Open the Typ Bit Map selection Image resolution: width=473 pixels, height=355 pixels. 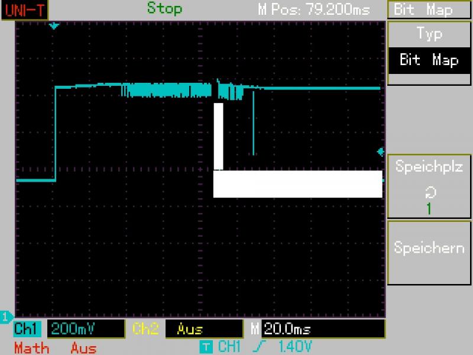429,49
